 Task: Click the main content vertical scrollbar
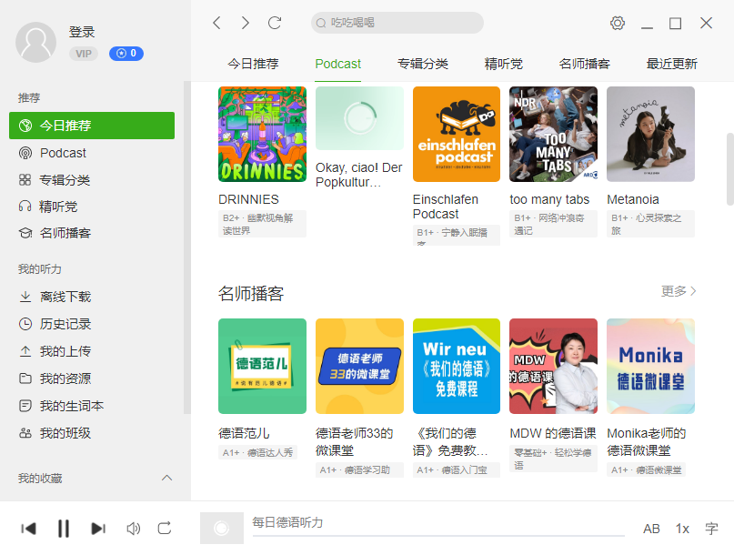click(729, 169)
